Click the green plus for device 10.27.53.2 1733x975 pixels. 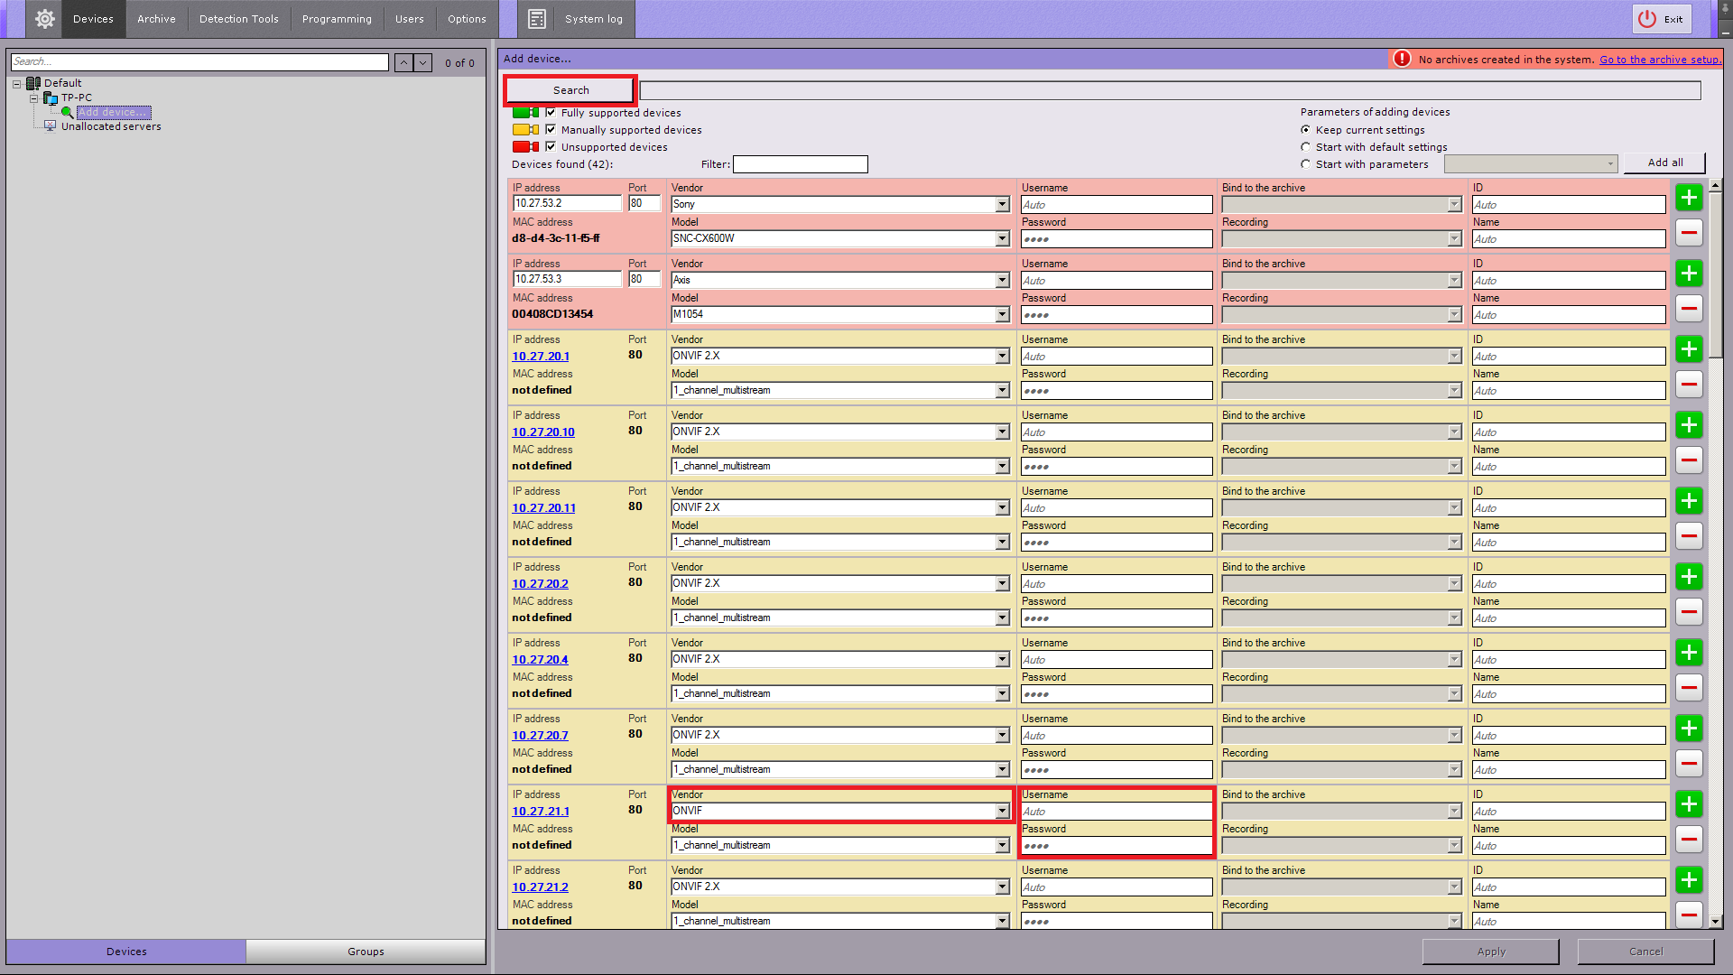[1689, 198]
